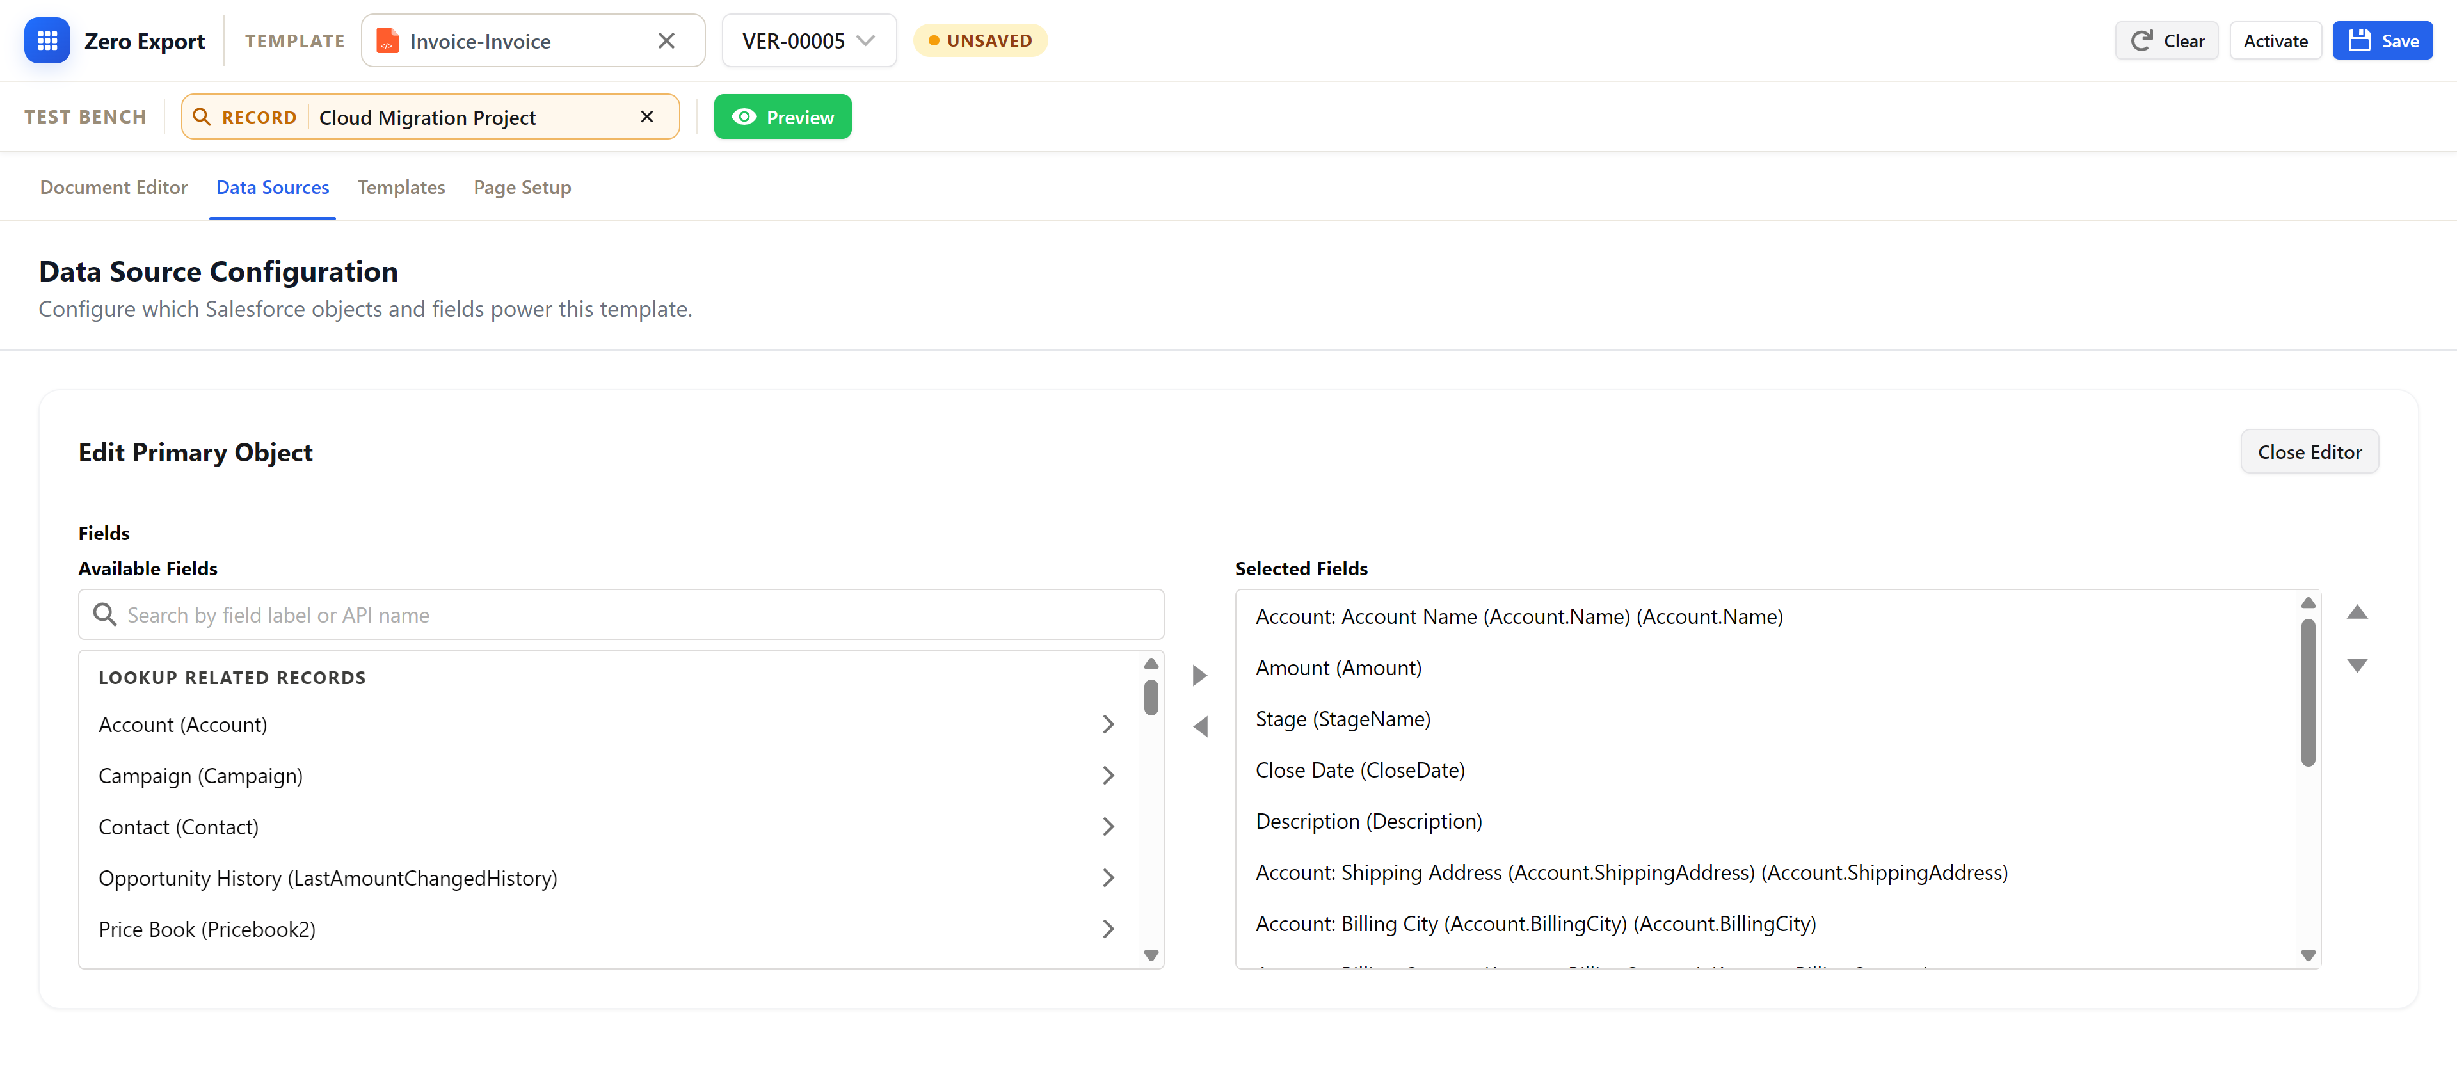
Task: Expand Opportunity History lookup chevron
Action: 1107,878
